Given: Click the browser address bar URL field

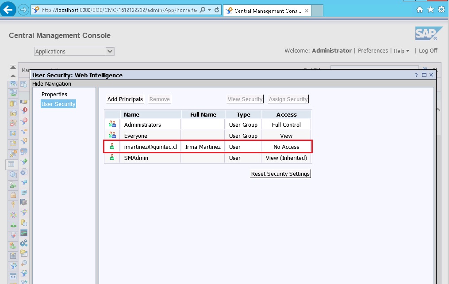Looking at the screenshot, I should tap(120, 10).
